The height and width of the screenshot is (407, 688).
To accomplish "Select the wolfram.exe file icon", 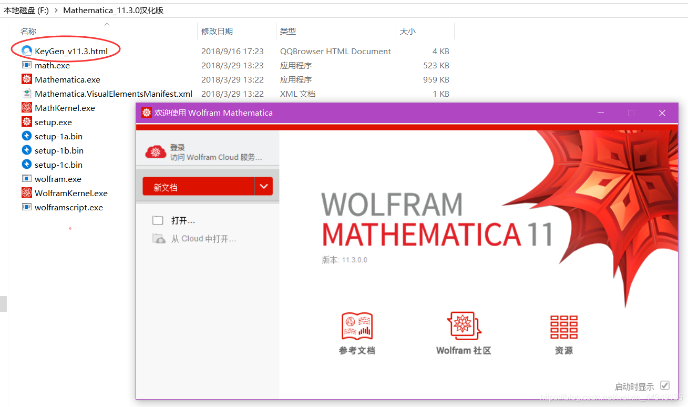I will click(x=27, y=179).
